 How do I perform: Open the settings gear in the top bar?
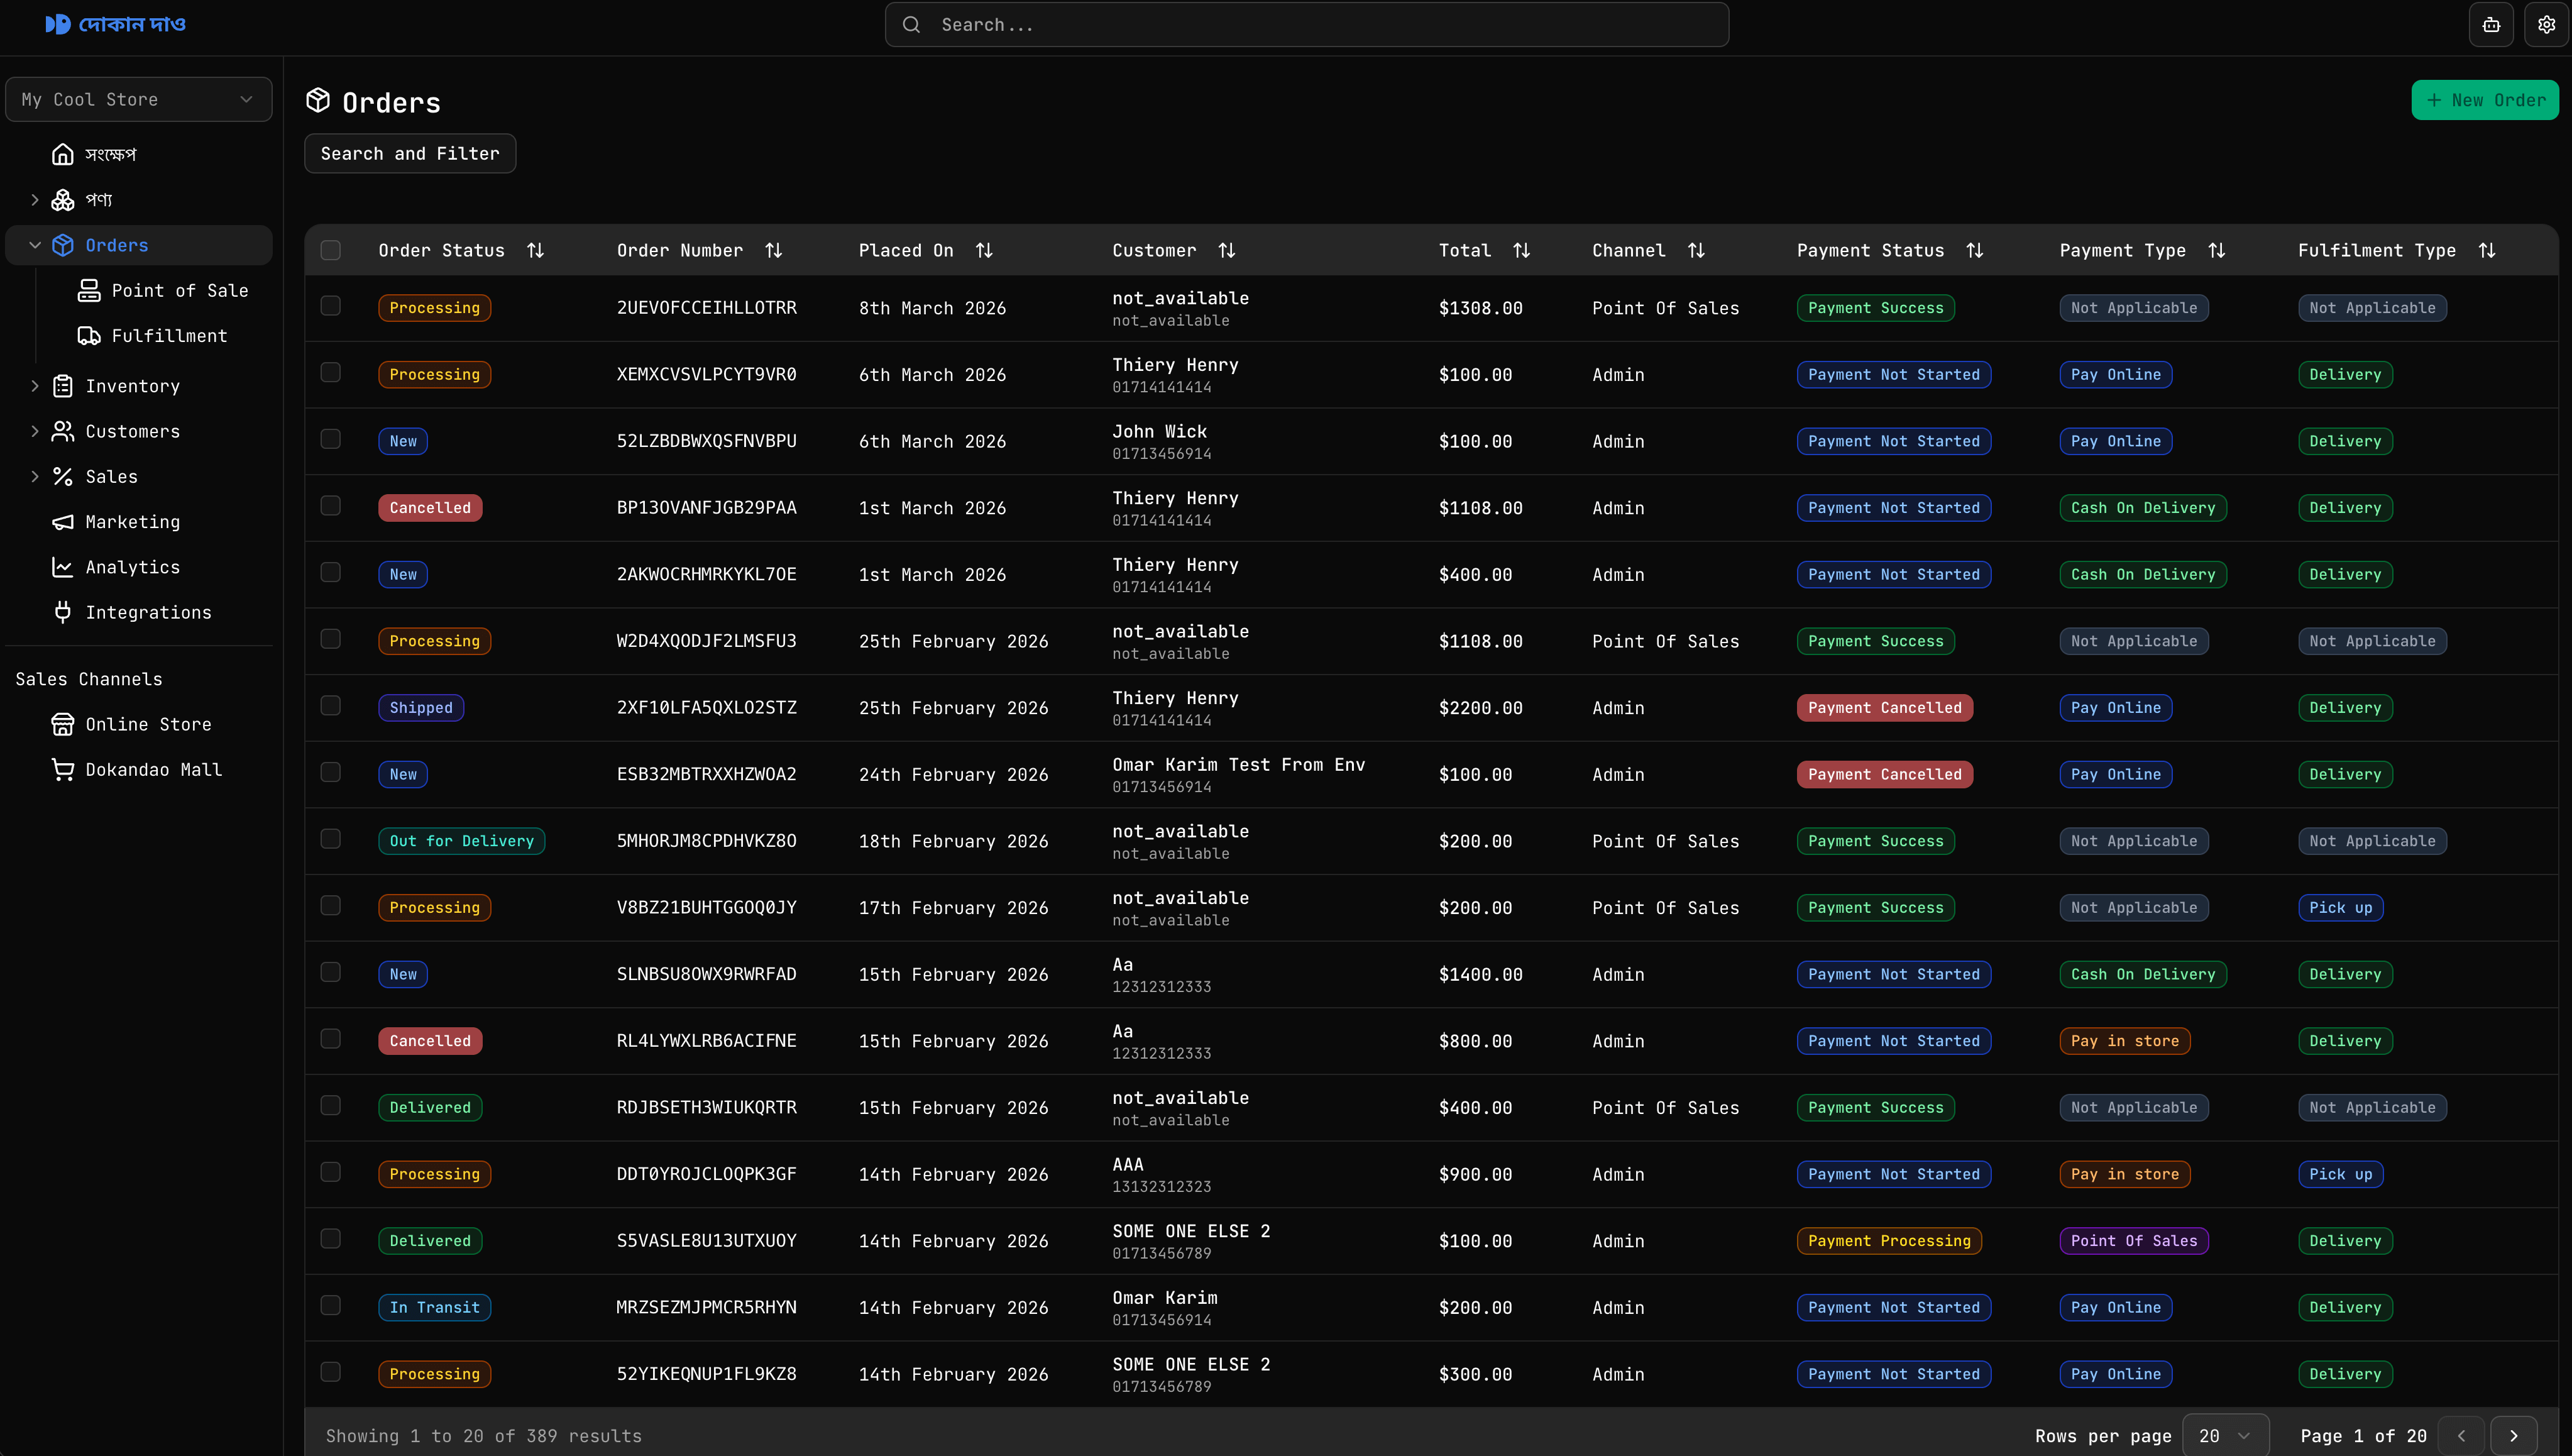pyautogui.click(x=2546, y=24)
